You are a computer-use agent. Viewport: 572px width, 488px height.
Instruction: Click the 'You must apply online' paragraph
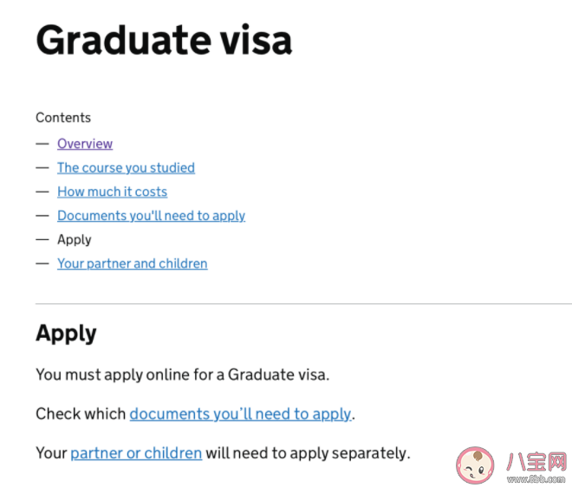click(x=182, y=375)
